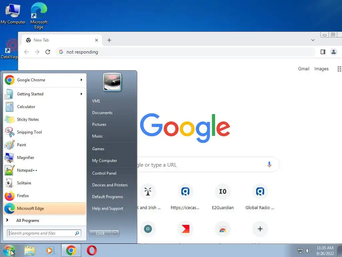This screenshot has width=342, height=257.
Task: Launch Magnifier from Start menu
Action: coord(45,157)
